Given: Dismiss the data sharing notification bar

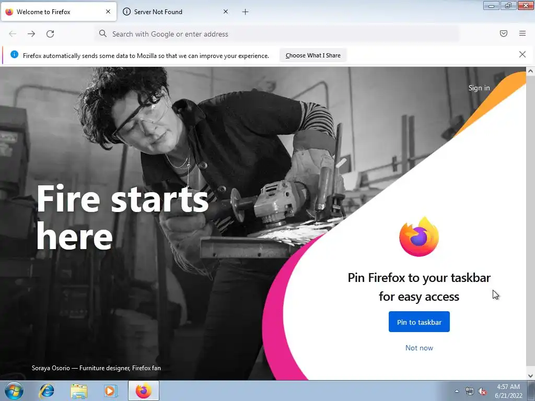Looking at the screenshot, I should (522, 54).
